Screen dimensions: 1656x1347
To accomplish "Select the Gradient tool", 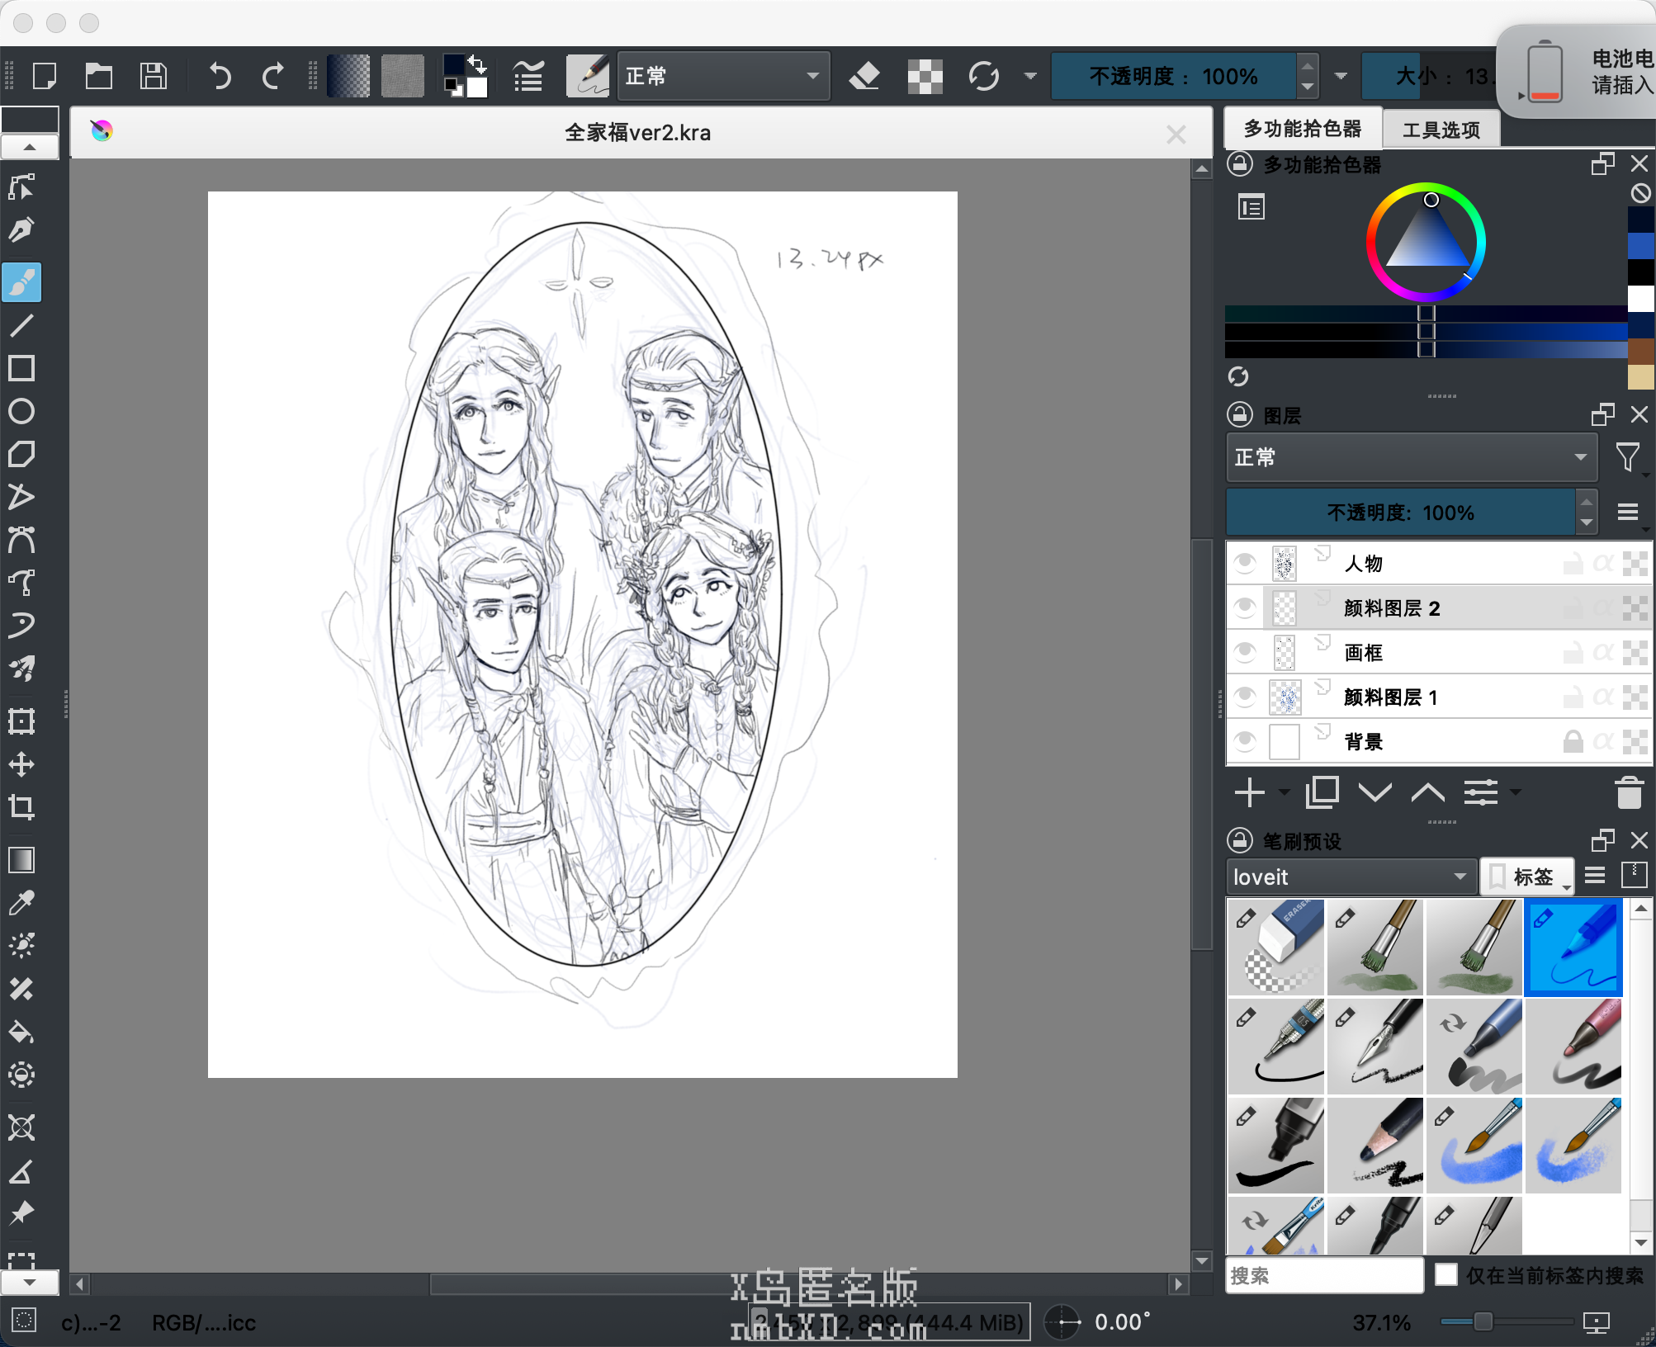I will (x=21, y=860).
